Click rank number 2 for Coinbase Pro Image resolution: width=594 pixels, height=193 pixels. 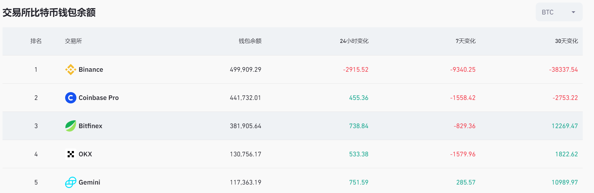pyautogui.click(x=36, y=98)
